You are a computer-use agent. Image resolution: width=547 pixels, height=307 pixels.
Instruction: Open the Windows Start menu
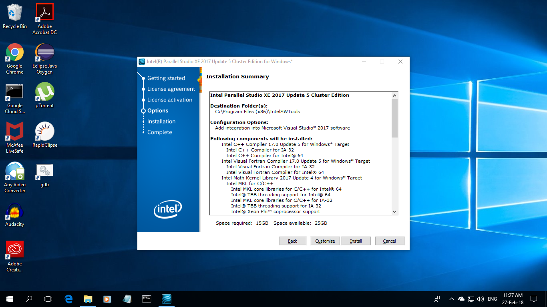point(10,299)
